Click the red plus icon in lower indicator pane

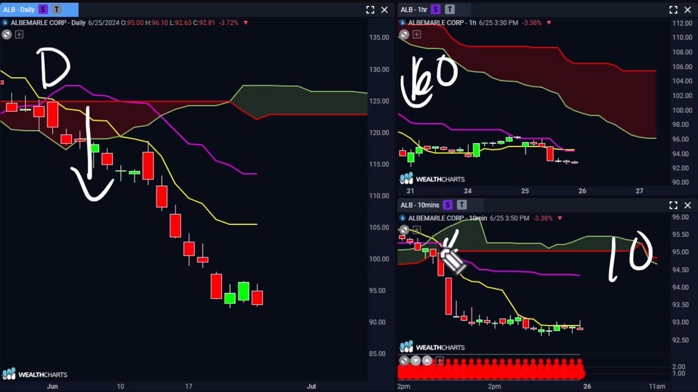pyautogui.click(x=440, y=361)
